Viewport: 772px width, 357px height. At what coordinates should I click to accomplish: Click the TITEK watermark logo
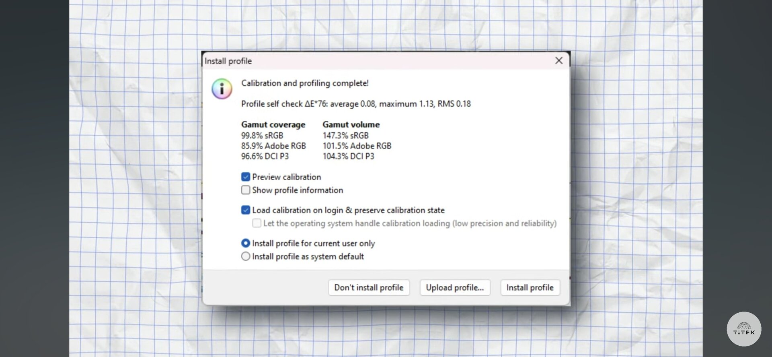tap(744, 329)
